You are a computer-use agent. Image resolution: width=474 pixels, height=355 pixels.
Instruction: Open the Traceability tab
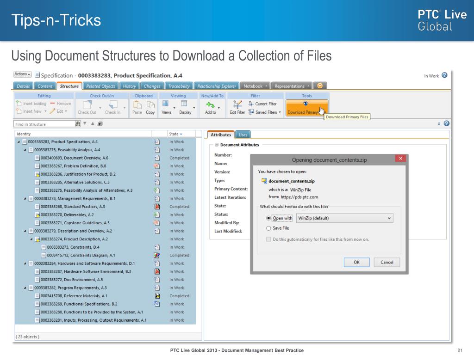[x=179, y=86]
